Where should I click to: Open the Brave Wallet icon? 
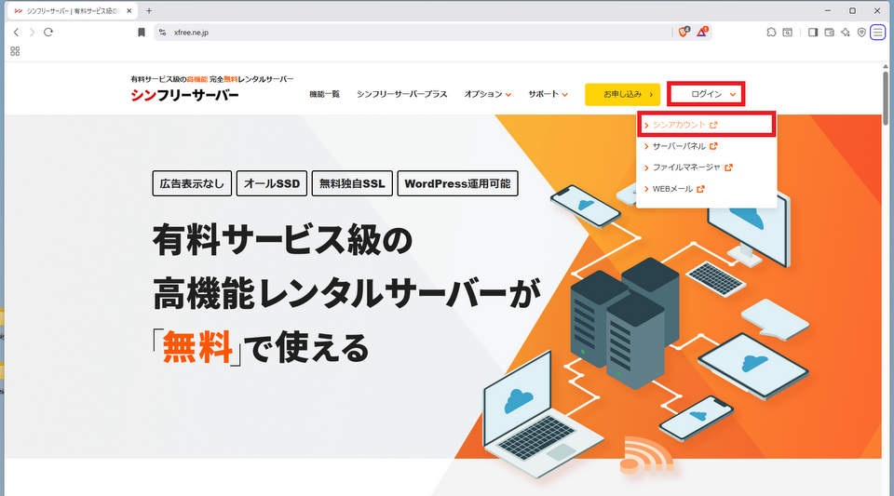(829, 32)
